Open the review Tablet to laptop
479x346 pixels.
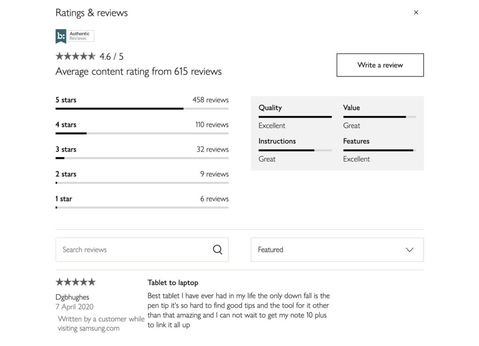pyautogui.click(x=173, y=282)
